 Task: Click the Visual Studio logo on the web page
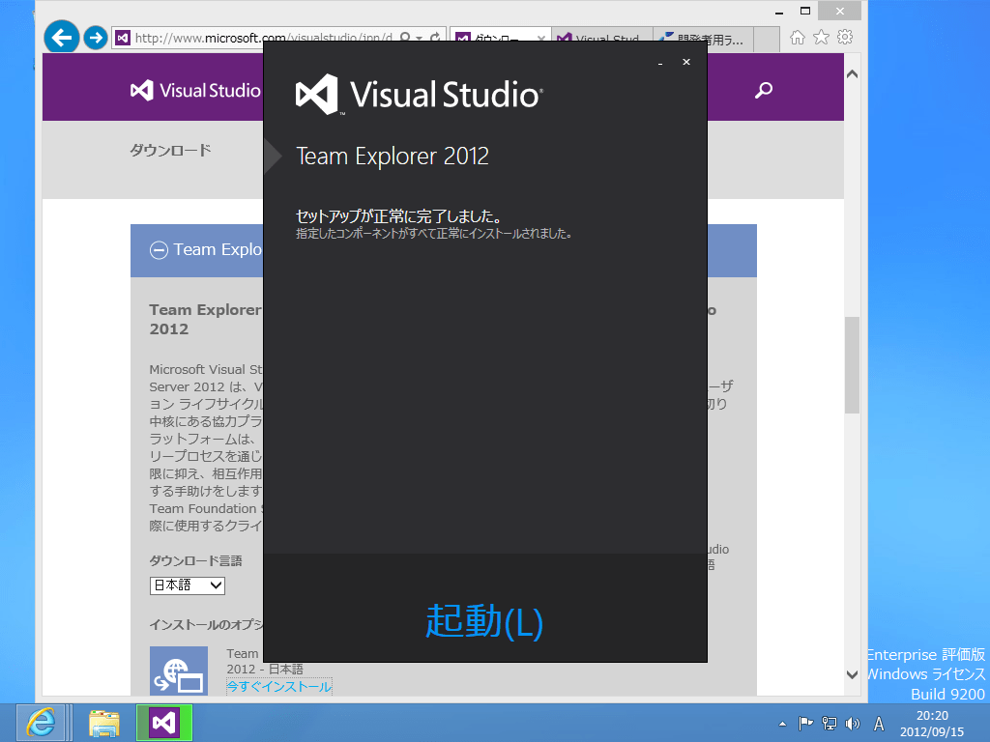coord(195,90)
